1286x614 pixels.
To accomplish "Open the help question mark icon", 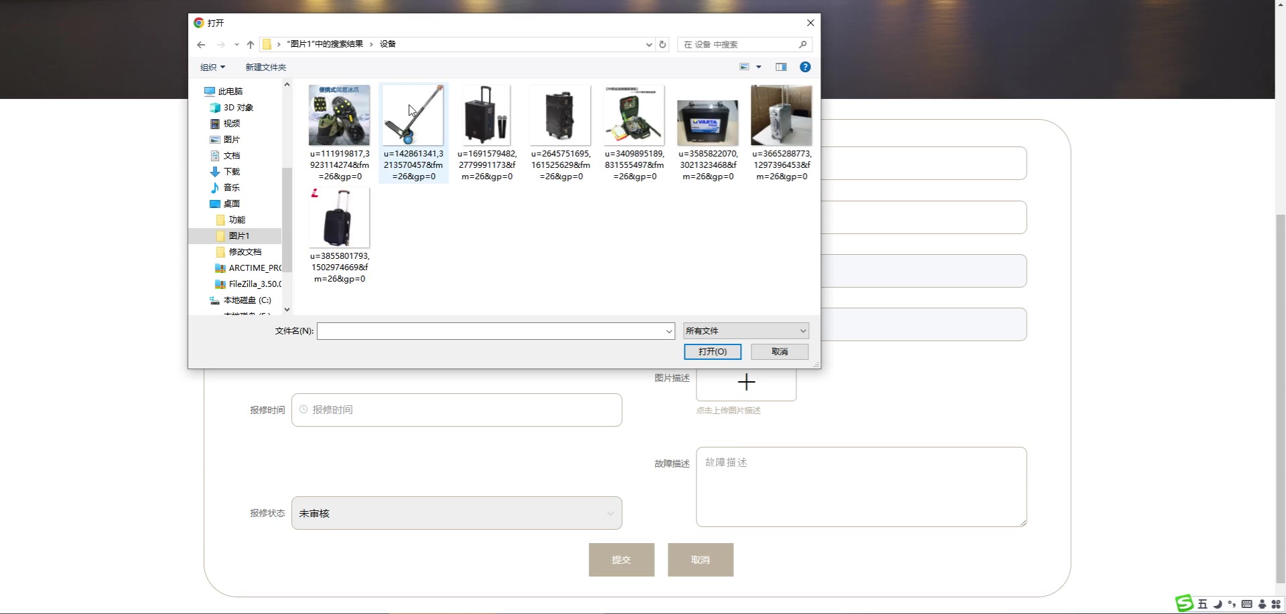I will click(805, 67).
